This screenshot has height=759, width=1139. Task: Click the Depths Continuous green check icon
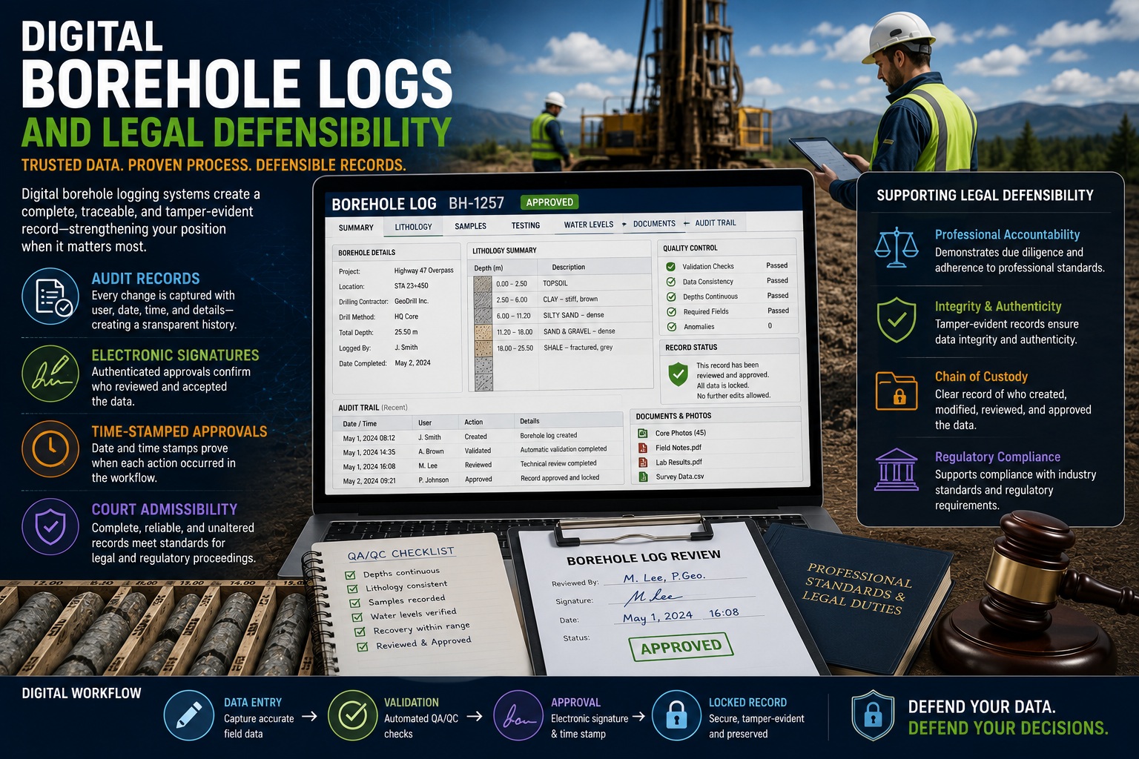click(x=671, y=296)
